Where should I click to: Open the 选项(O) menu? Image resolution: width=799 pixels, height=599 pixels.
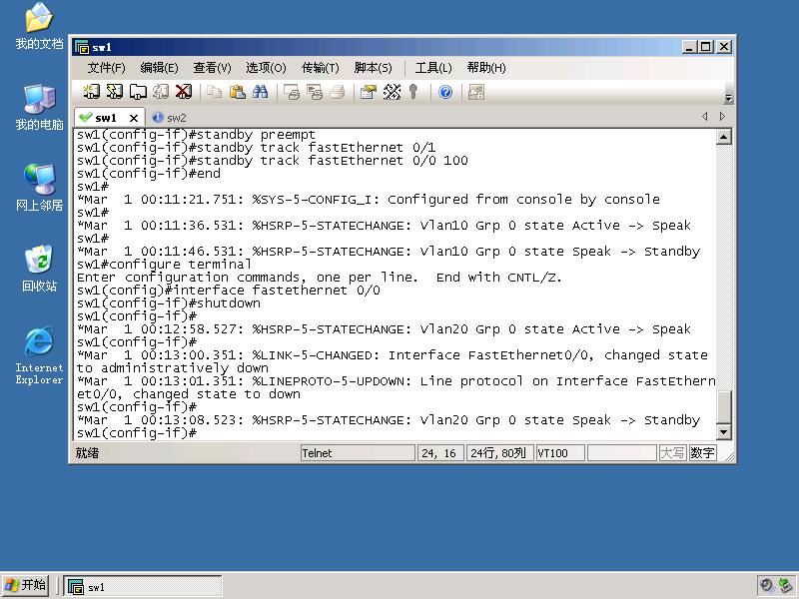click(266, 68)
